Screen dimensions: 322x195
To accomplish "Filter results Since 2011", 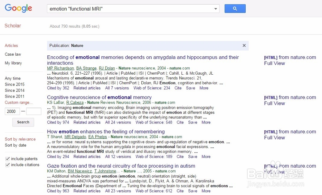I will tap(14, 96).
